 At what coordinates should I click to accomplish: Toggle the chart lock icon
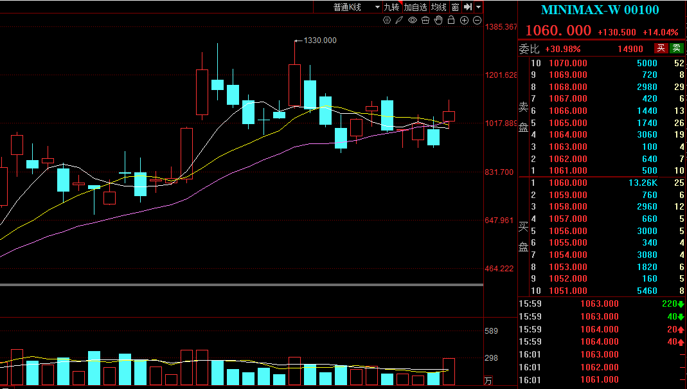click(x=451, y=21)
